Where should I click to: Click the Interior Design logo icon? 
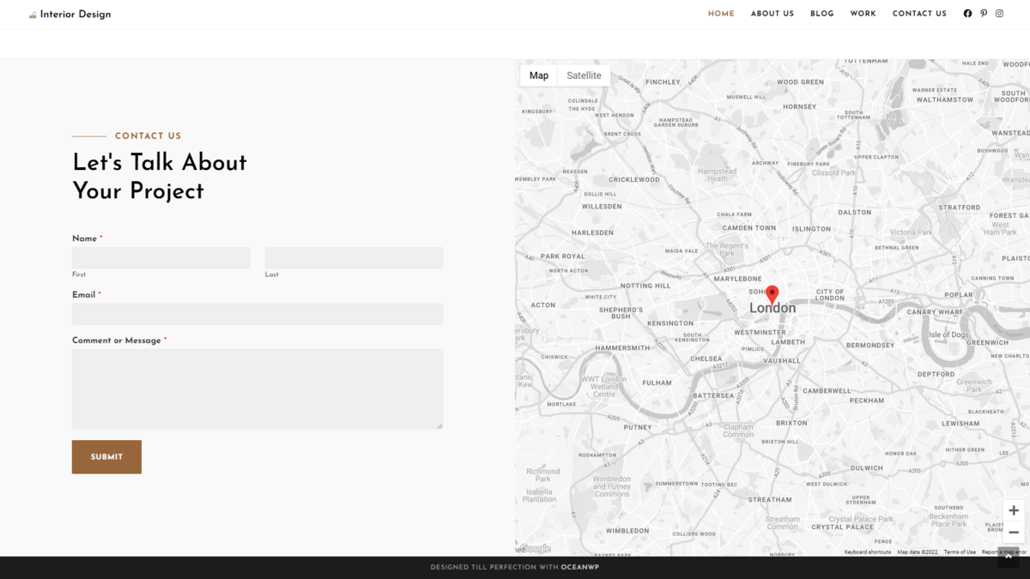[x=33, y=15]
